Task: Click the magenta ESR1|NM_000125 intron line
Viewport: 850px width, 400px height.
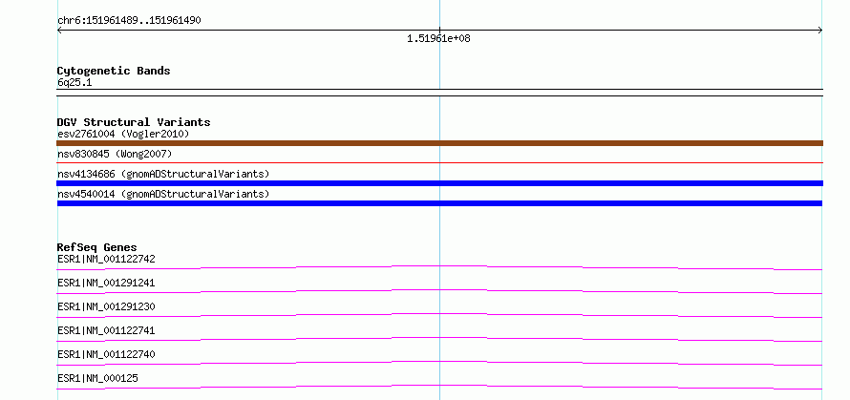Action: coord(439,387)
